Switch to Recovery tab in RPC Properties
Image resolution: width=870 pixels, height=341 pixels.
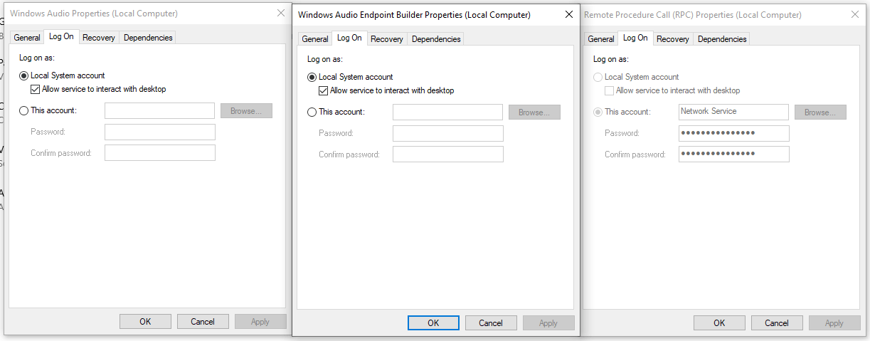[673, 39]
